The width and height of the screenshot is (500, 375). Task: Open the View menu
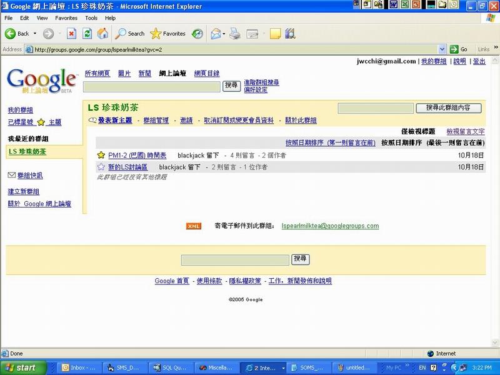(42, 18)
